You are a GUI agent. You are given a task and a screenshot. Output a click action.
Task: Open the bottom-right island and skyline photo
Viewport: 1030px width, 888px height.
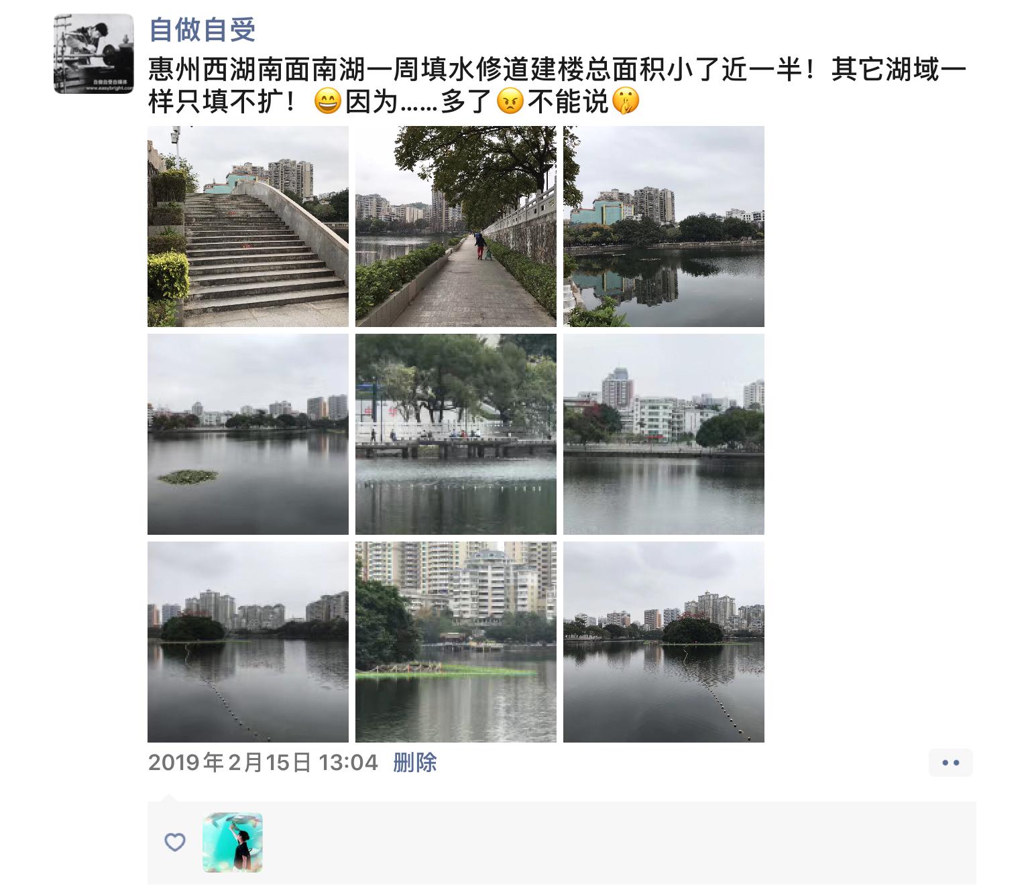(x=664, y=642)
